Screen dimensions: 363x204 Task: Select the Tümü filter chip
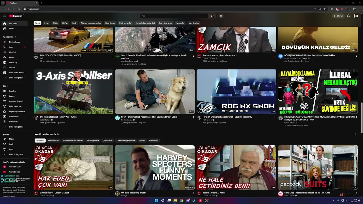(37, 23)
